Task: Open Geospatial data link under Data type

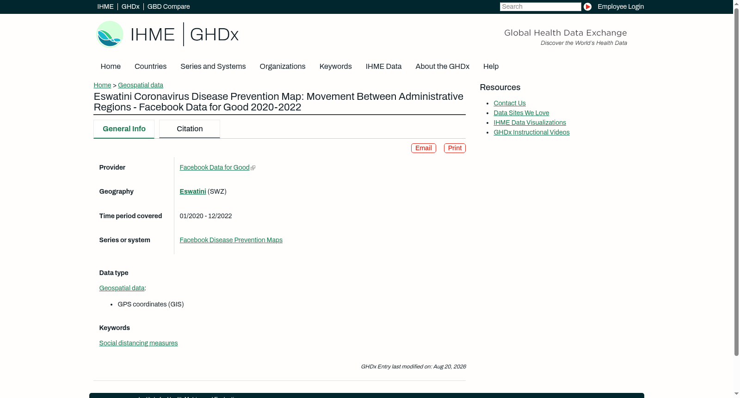Action: [122, 288]
